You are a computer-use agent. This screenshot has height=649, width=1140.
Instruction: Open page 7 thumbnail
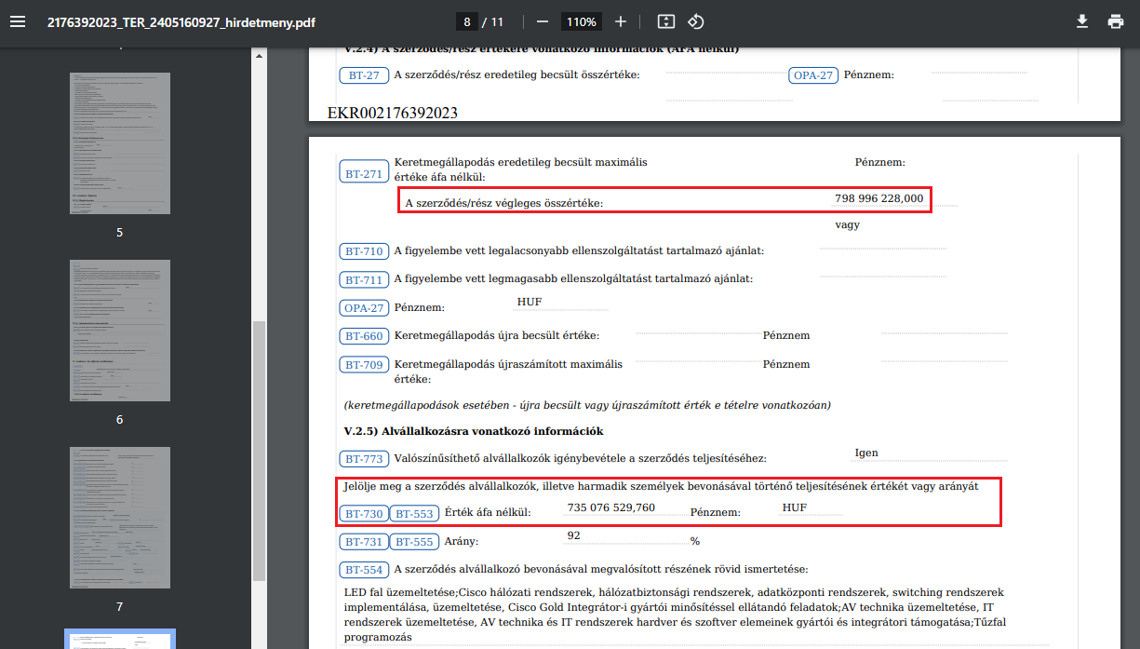(x=120, y=518)
